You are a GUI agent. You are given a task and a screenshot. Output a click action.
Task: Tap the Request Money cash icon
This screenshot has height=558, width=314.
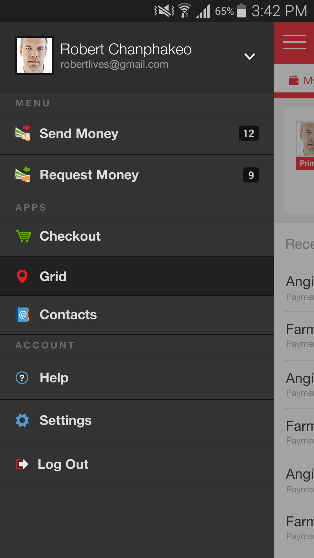click(x=23, y=175)
